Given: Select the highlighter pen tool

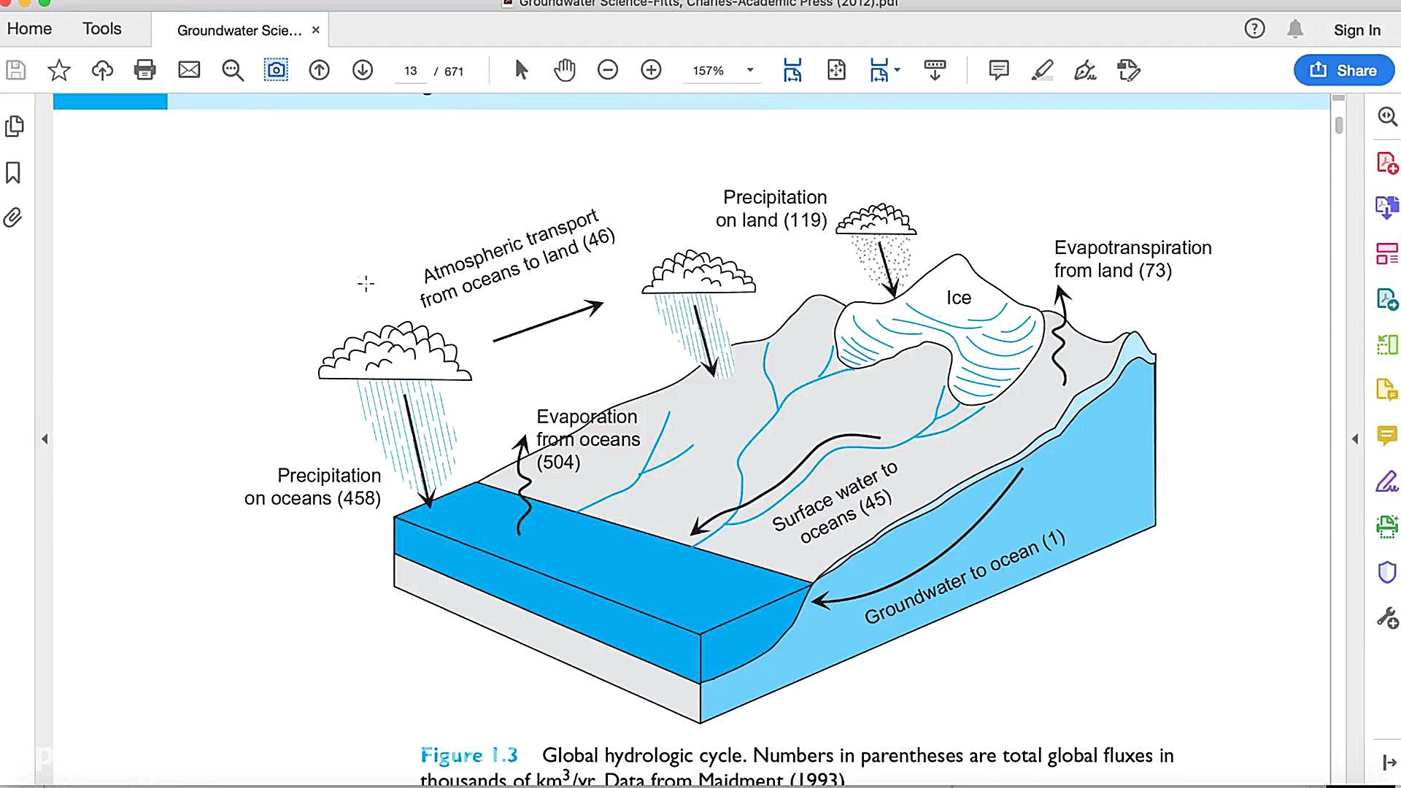Looking at the screenshot, I should pos(1042,70).
